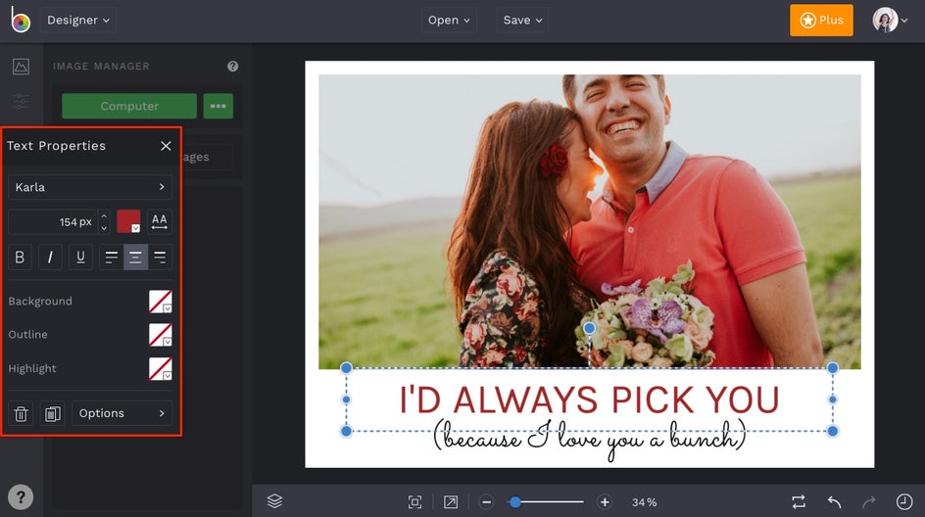The height and width of the screenshot is (517, 925).
Task: Open the Karla font family selector
Action: (x=90, y=187)
